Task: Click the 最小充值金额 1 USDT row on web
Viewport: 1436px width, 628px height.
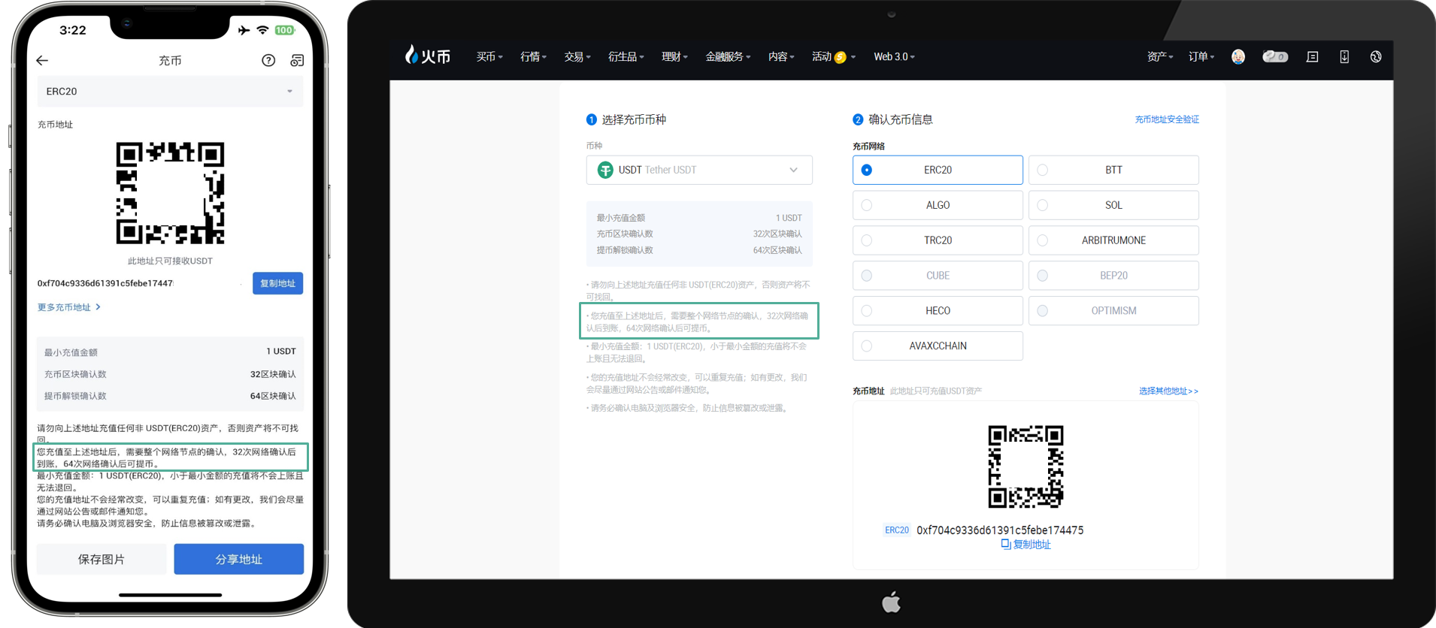Action: 699,218
